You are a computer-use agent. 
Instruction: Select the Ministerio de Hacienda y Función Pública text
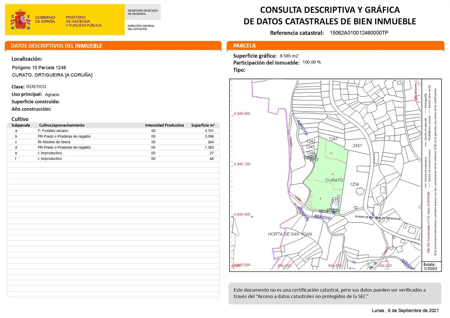click(x=84, y=21)
